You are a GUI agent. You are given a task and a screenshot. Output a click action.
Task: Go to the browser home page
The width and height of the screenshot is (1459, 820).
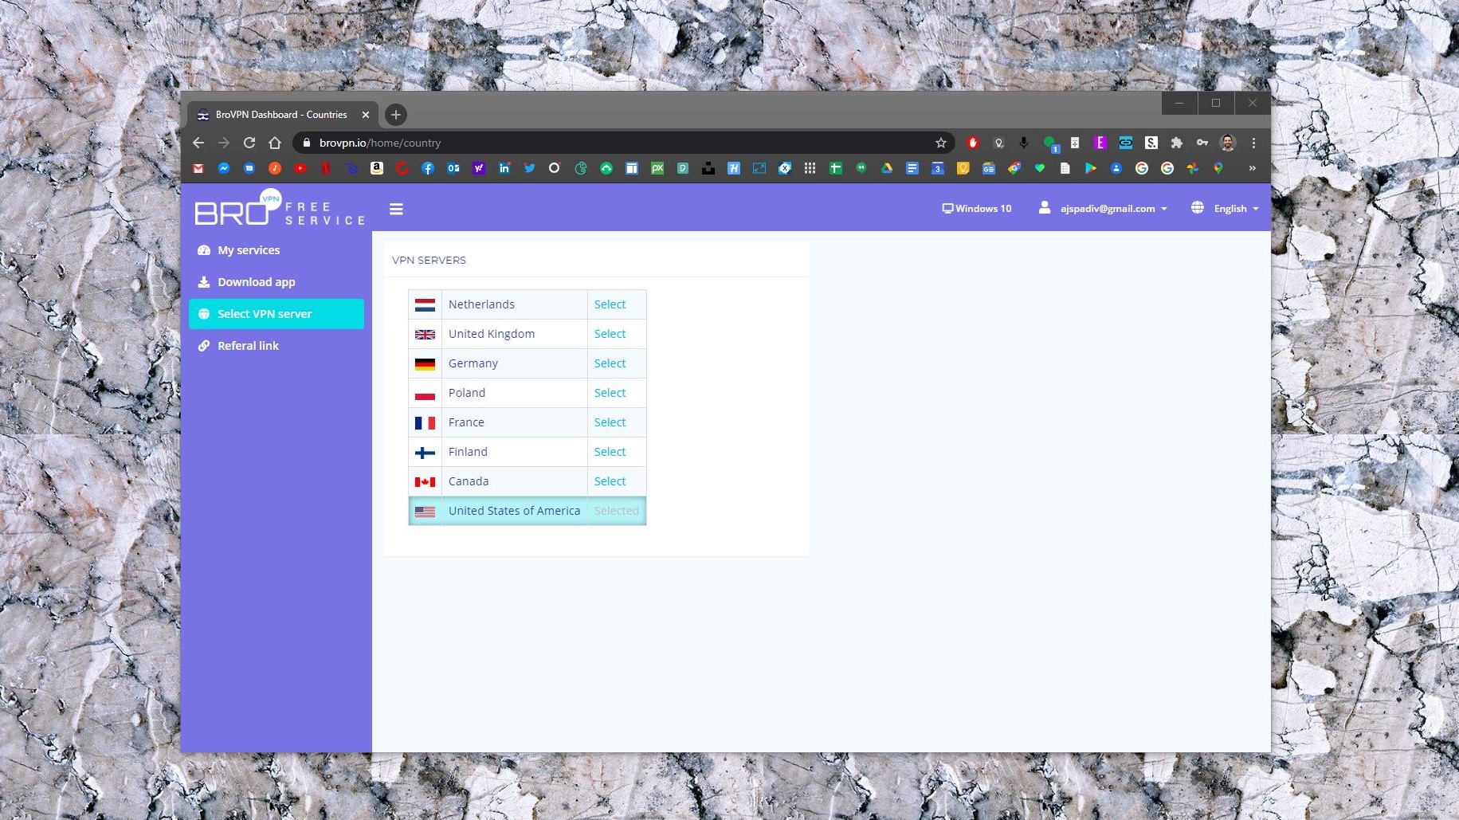click(x=275, y=143)
